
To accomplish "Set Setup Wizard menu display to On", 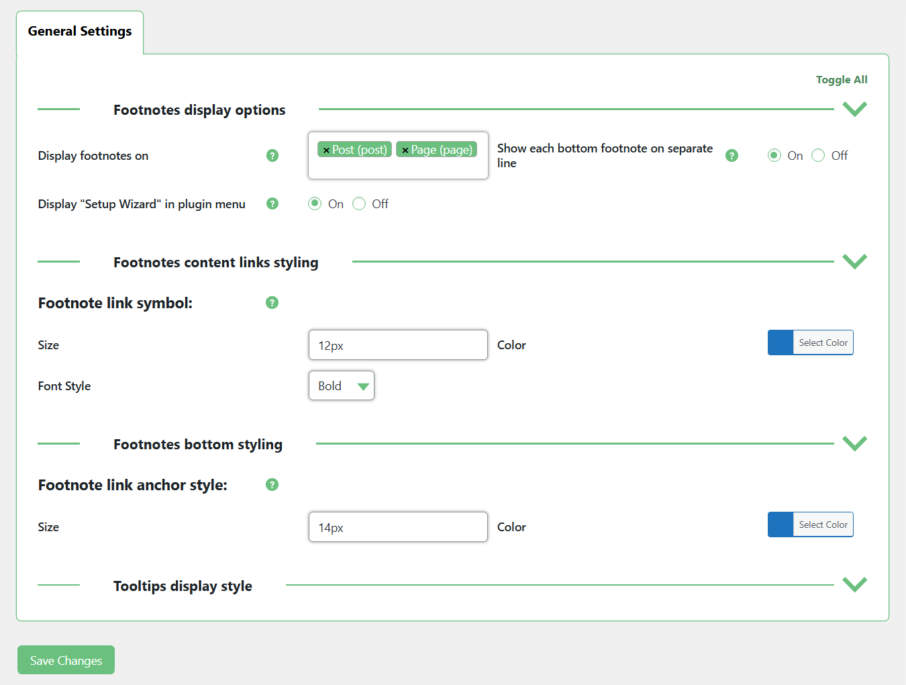I will (315, 203).
